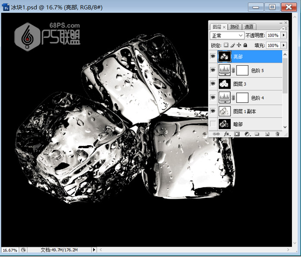Create a new adjustment layer
301x257 pixels.
247,134
